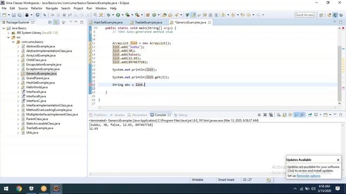This screenshot has width=346, height=194.
Task: Expand the AbstractExample.java tree node
Action: 18,46
